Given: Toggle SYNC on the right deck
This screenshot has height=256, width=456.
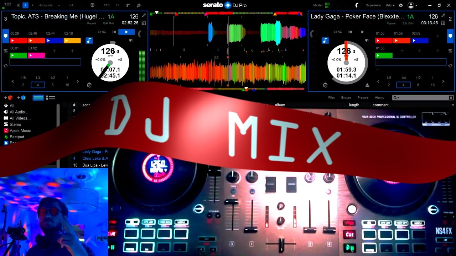Looking at the screenshot, I should [338, 32].
